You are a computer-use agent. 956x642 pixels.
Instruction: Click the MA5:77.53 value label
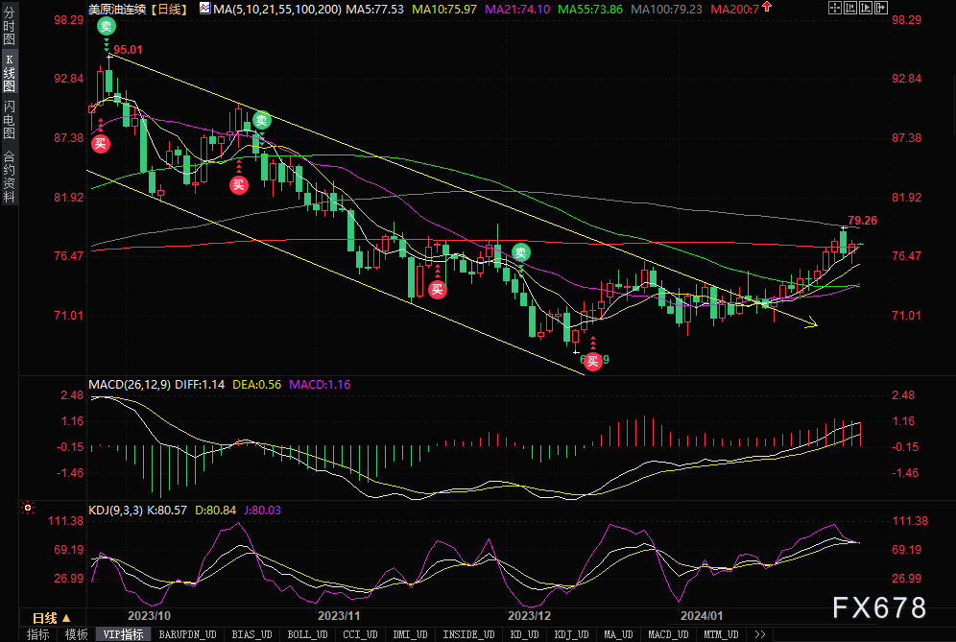374,10
